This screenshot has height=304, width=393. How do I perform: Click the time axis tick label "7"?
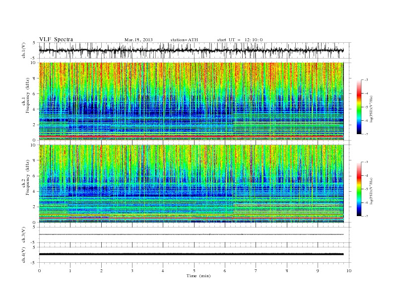tap(256, 271)
